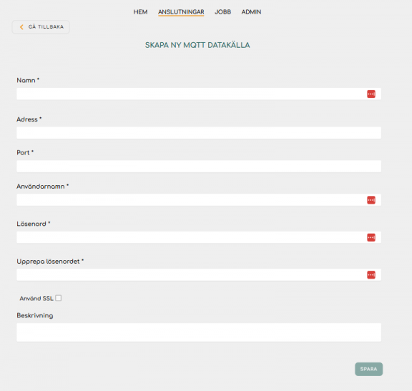Click the red password manager icon in Namn field
The height and width of the screenshot is (391, 412).
click(x=371, y=94)
